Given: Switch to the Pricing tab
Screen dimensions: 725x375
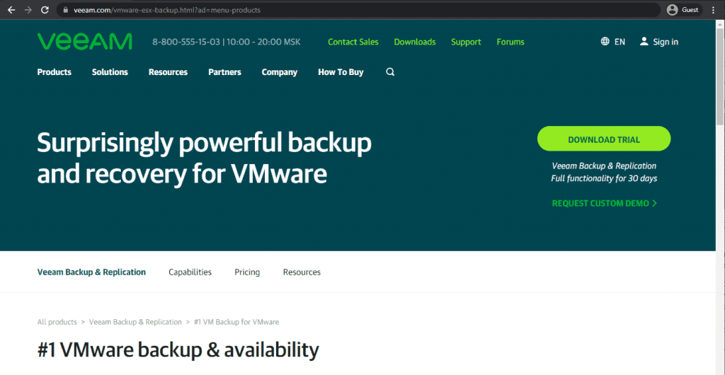Looking at the screenshot, I should (247, 272).
